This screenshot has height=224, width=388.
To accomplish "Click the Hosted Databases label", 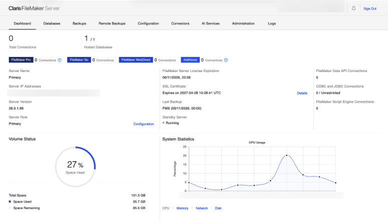I will point(98,47).
